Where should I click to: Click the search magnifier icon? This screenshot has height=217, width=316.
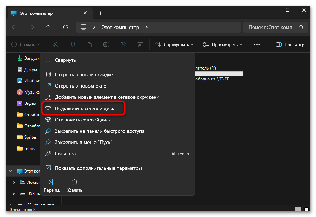point(301,27)
